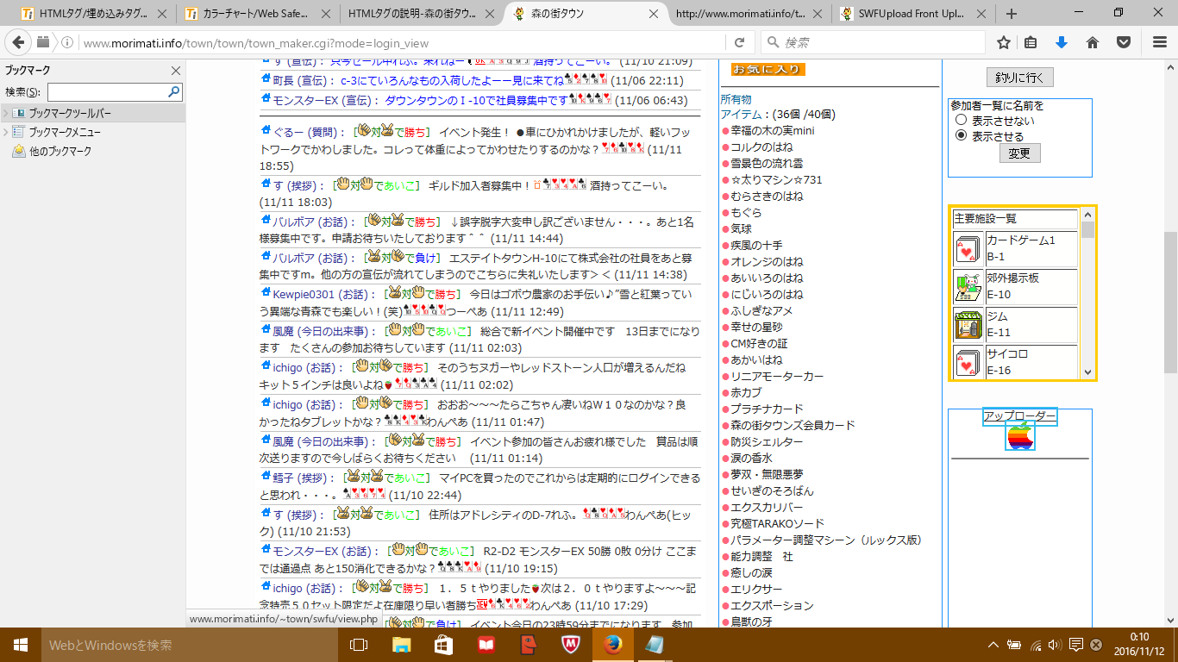1178x662 pixels.
Task: Close the bookmarks sidebar with X
Action: click(176, 71)
